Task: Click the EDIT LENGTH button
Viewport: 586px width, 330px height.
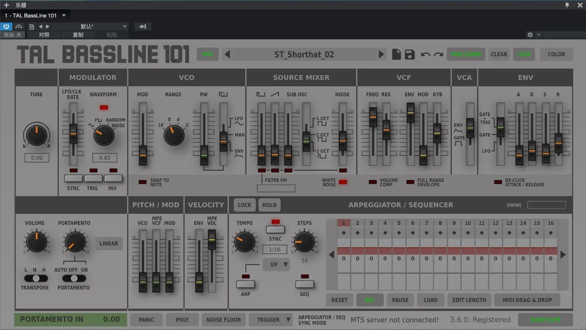Action: [x=469, y=300]
